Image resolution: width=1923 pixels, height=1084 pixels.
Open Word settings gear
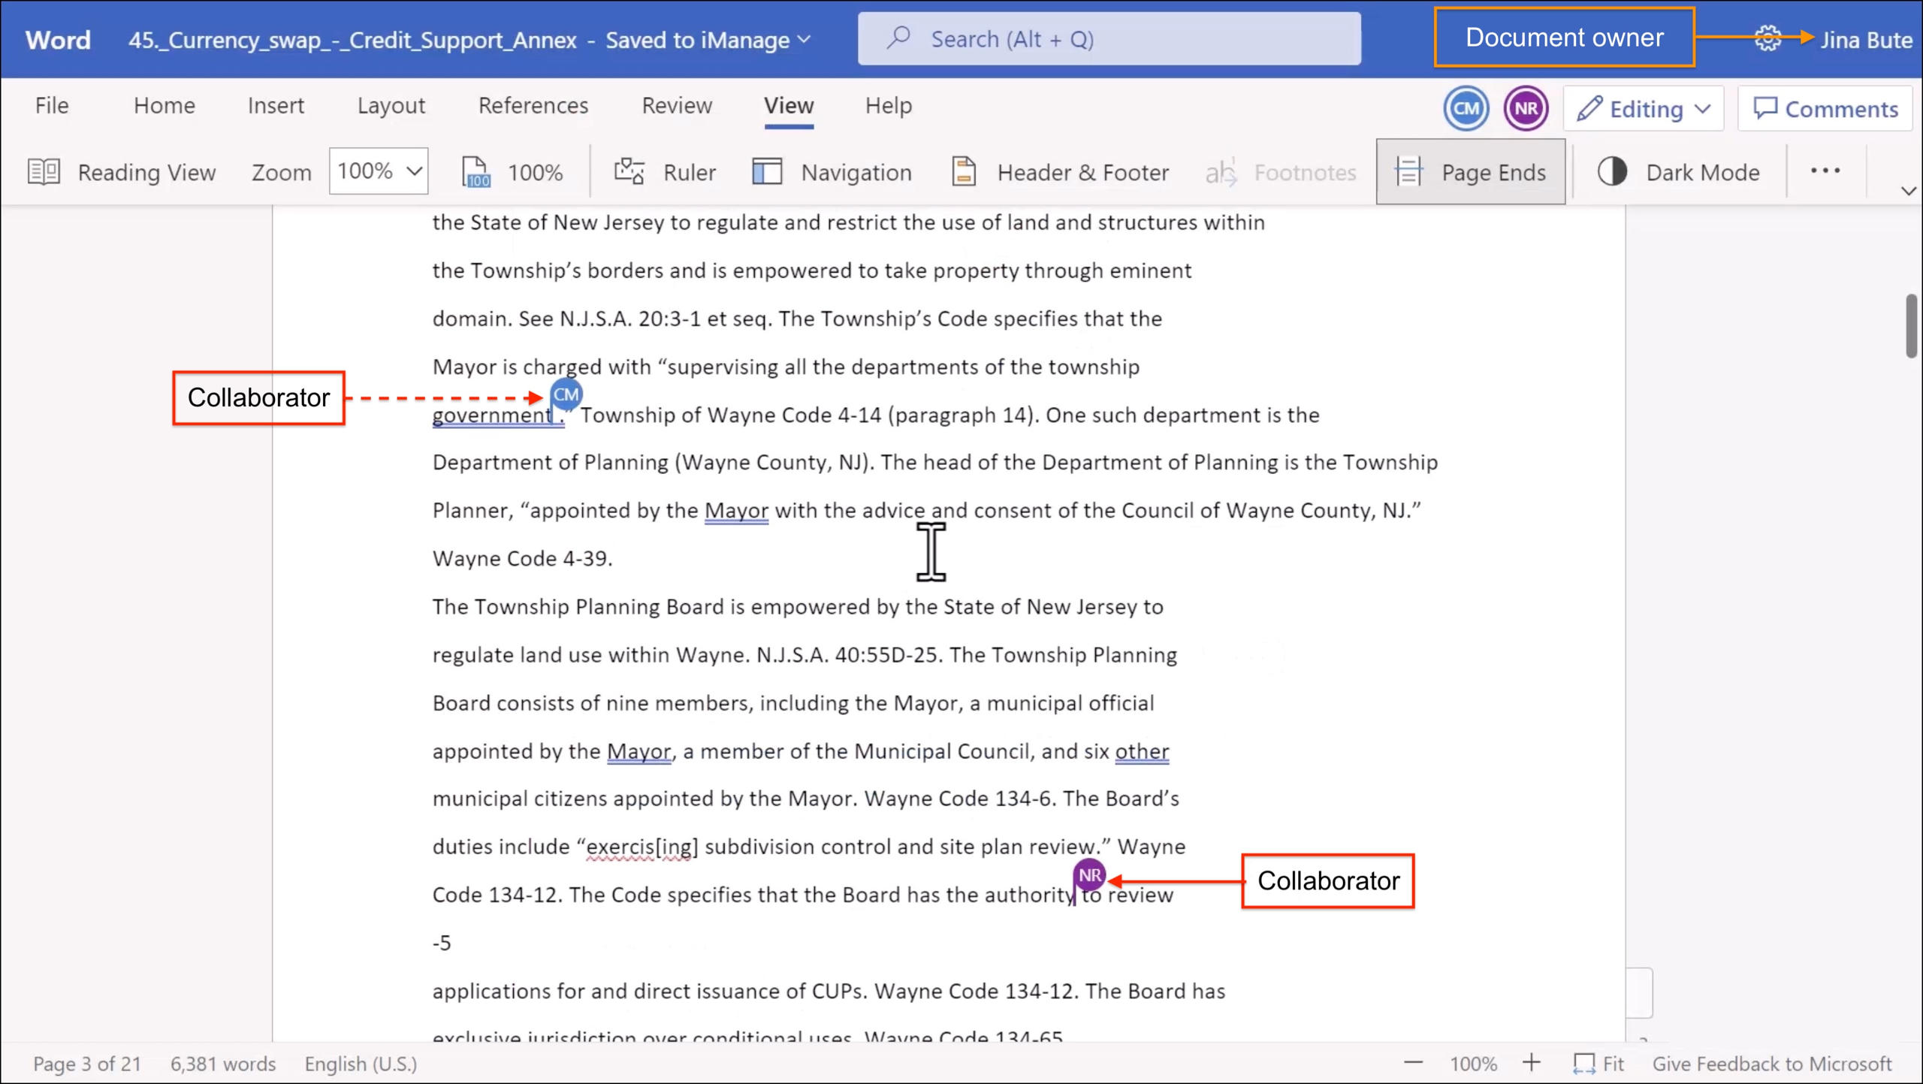coord(1768,38)
